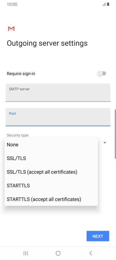
Task: Click the Security type label
Action: coord(18,135)
